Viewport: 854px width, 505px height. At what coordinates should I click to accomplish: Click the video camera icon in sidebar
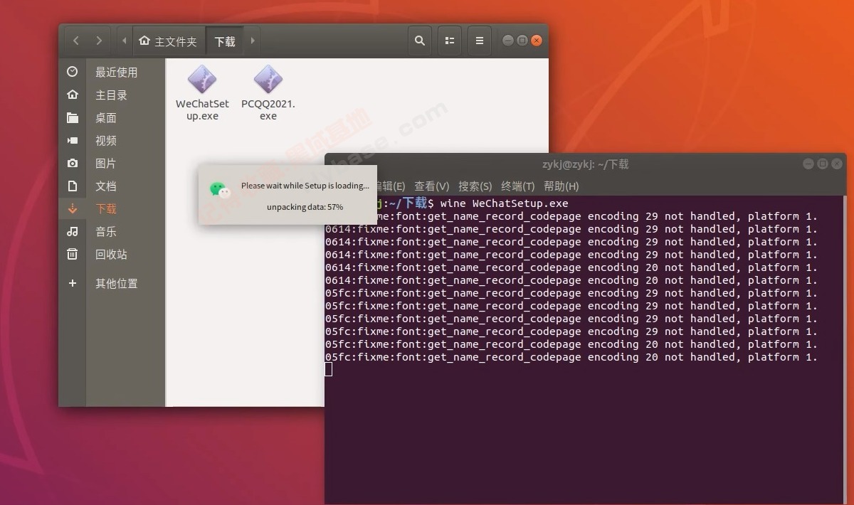[x=72, y=140]
